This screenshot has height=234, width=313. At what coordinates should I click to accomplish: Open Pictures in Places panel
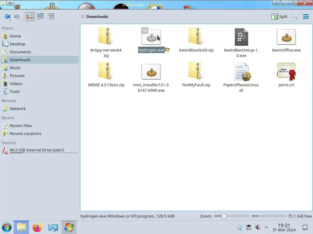click(x=39, y=76)
